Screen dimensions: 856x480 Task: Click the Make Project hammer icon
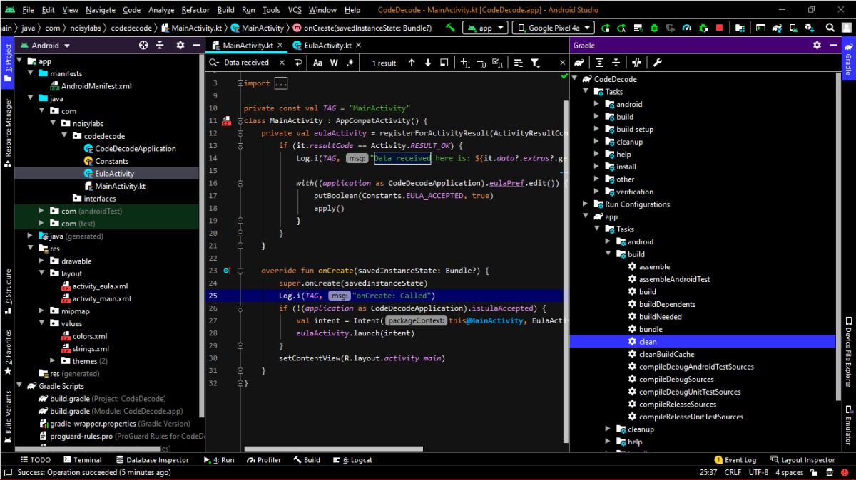450,28
